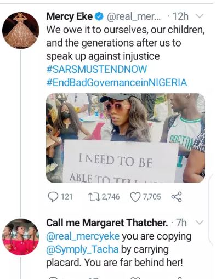216x279 pixels.
Task: Open Mercy Eke's profile picture
Action: pyautogui.click(x=21, y=30)
